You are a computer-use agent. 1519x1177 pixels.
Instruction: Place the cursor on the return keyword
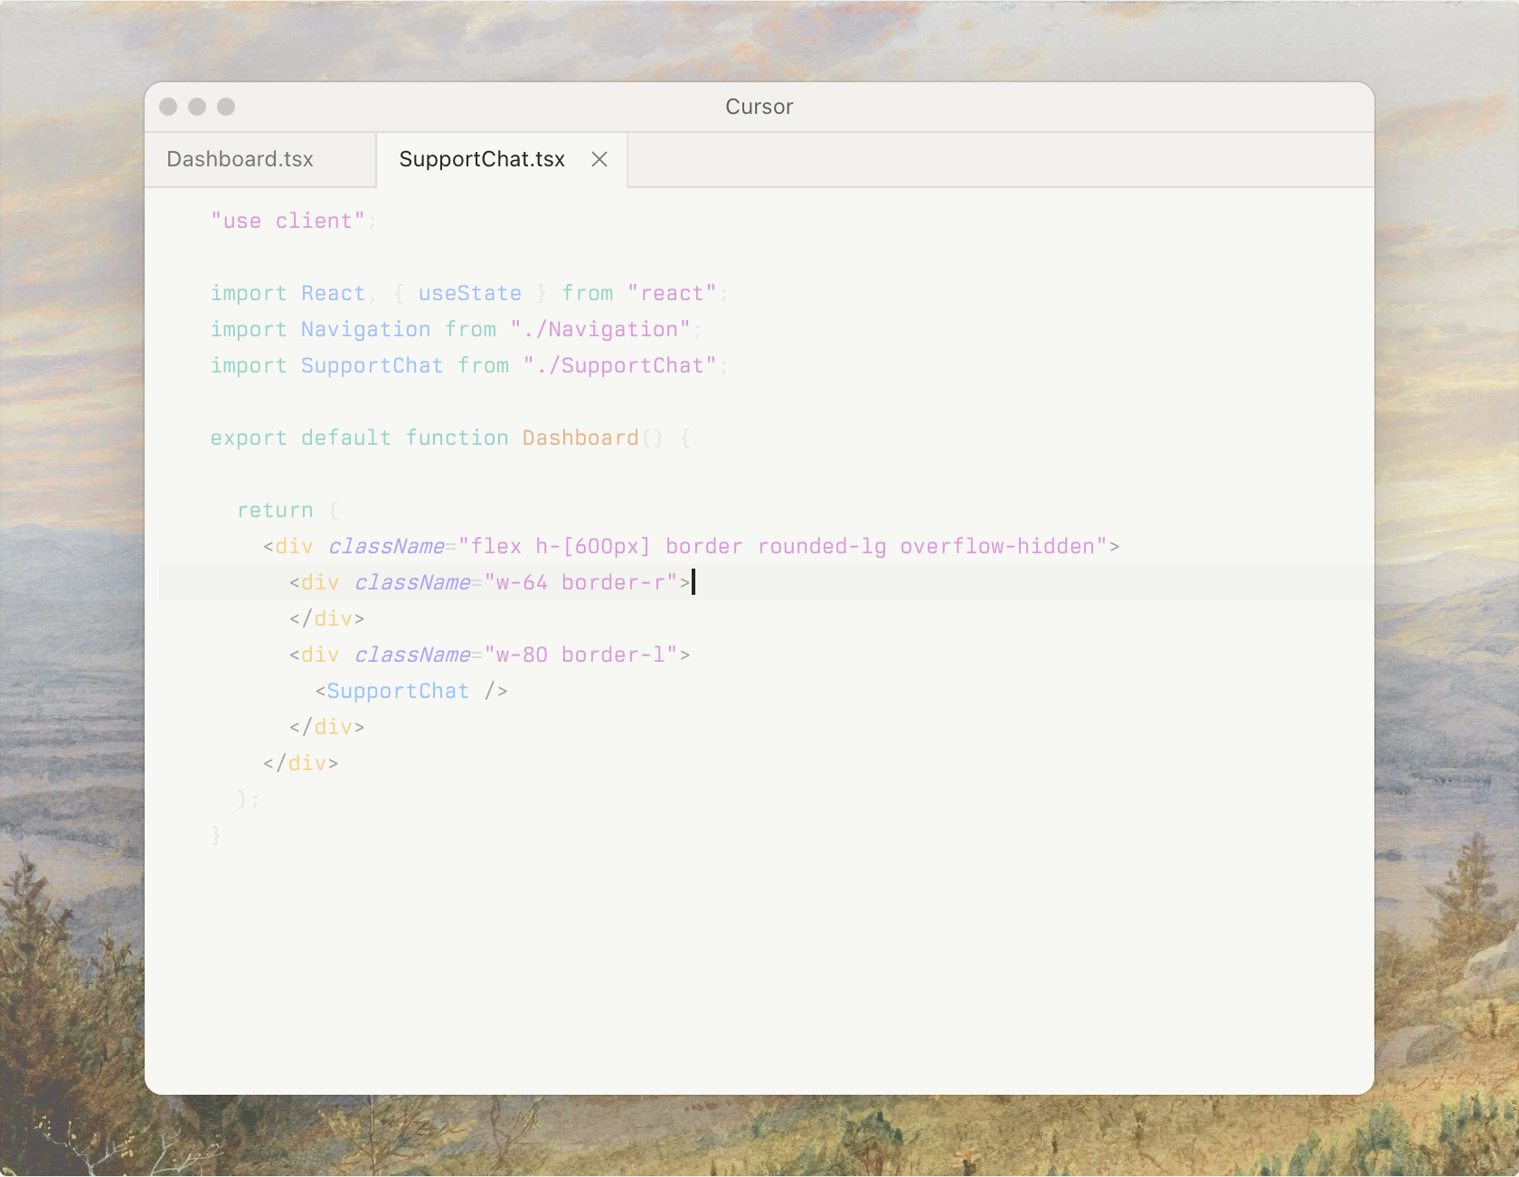coord(275,511)
